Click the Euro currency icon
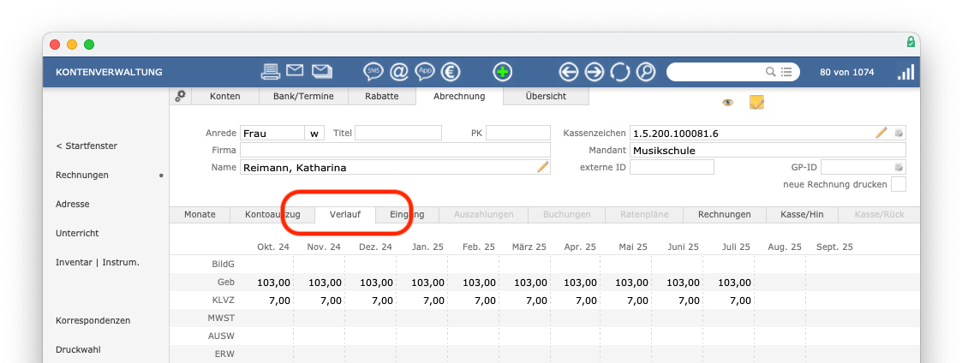 coord(451,72)
